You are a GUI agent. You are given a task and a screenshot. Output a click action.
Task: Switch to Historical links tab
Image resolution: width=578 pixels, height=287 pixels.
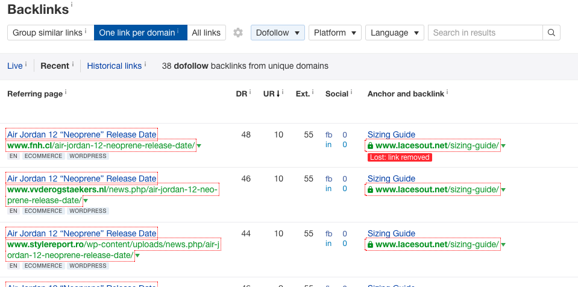tap(115, 66)
